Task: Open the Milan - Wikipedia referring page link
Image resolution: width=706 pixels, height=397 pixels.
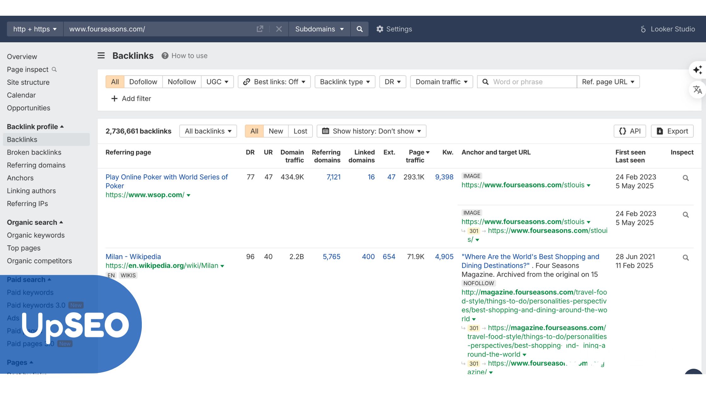Action: pyautogui.click(x=133, y=257)
